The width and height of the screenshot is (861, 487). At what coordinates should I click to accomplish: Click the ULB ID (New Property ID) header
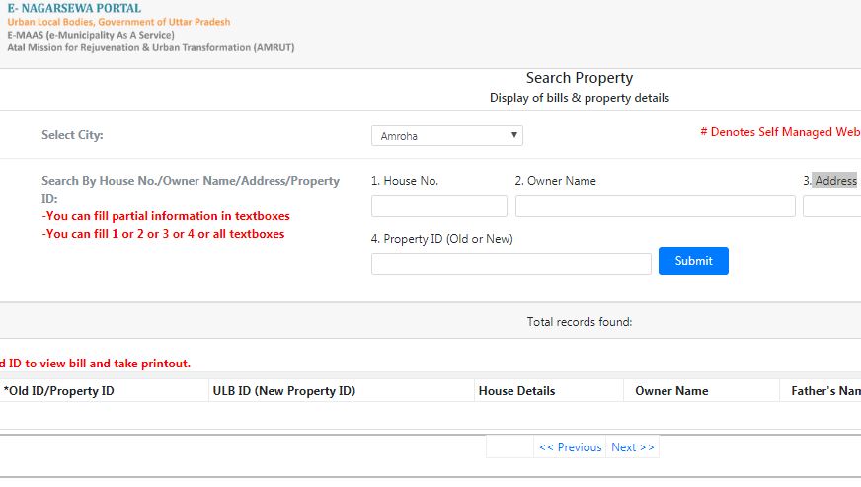[x=283, y=391]
